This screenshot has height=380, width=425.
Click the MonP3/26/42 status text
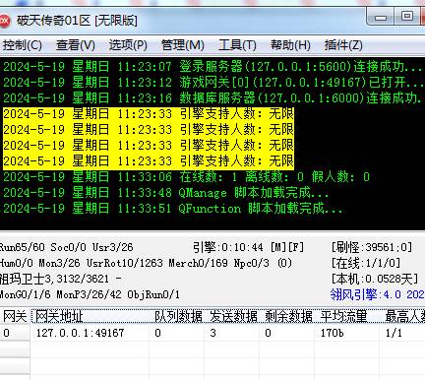89,294
